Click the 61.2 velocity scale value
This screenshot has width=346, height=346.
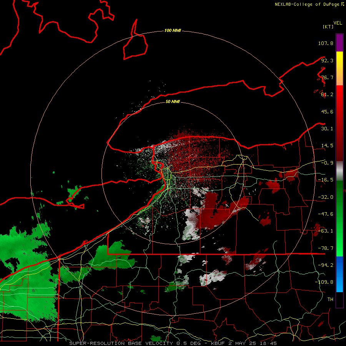pyautogui.click(x=327, y=95)
